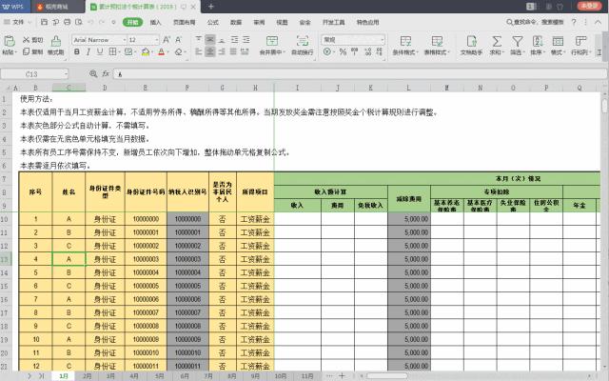The height and width of the screenshot is (381, 609).
Task: Click the Format (格式) table icon
Action: [558, 41]
